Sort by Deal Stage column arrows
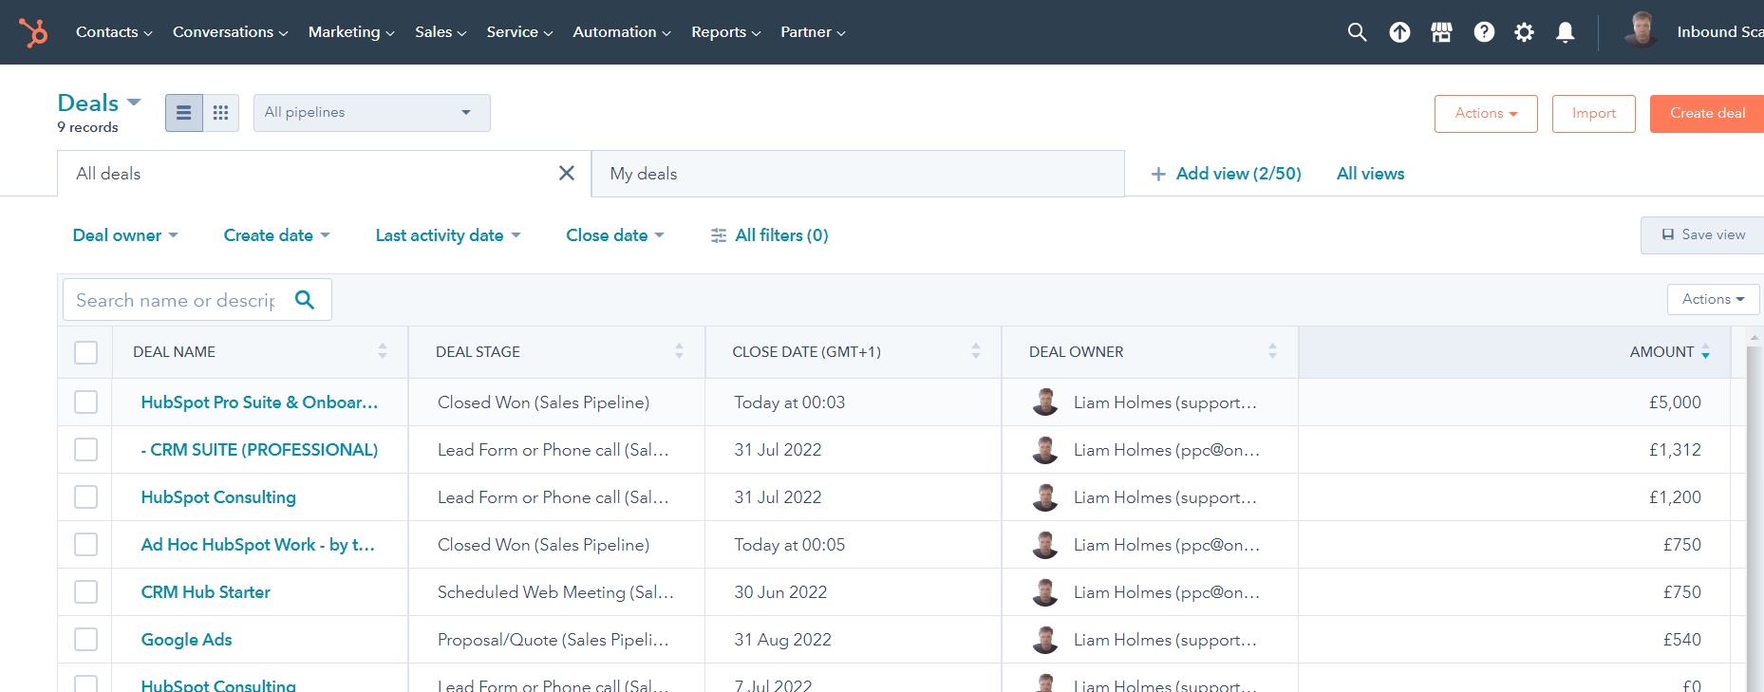This screenshot has width=1764, height=692. tap(679, 351)
